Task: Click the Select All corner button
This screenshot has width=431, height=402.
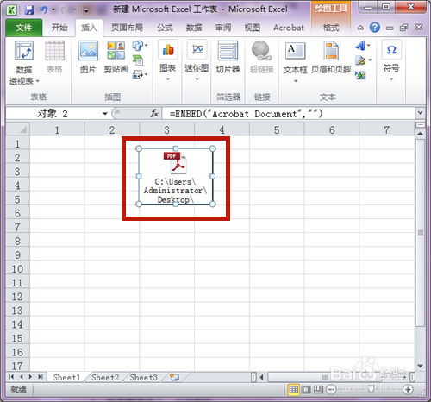Action: [x=17, y=129]
